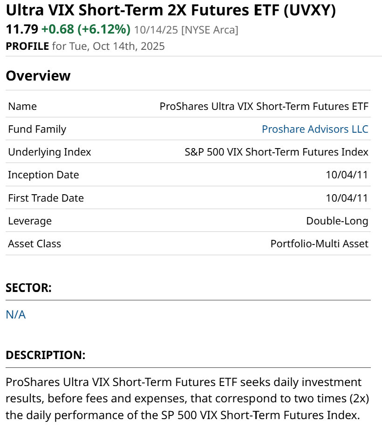This screenshot has width=382, height=434.
Task: Click the PROFILE label under the price
Action: pos(27,46)
